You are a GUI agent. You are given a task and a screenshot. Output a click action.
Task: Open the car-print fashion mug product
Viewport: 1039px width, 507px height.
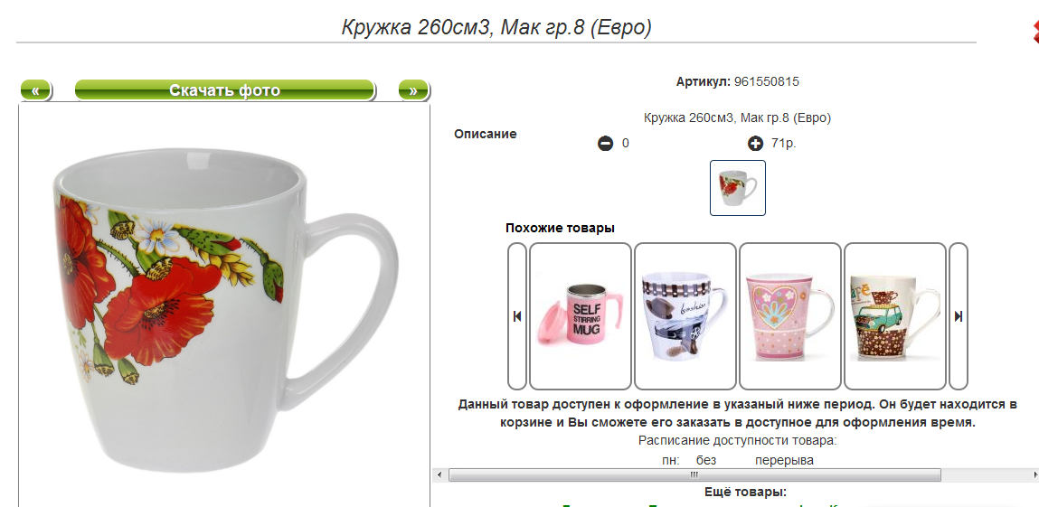(685, 316)
